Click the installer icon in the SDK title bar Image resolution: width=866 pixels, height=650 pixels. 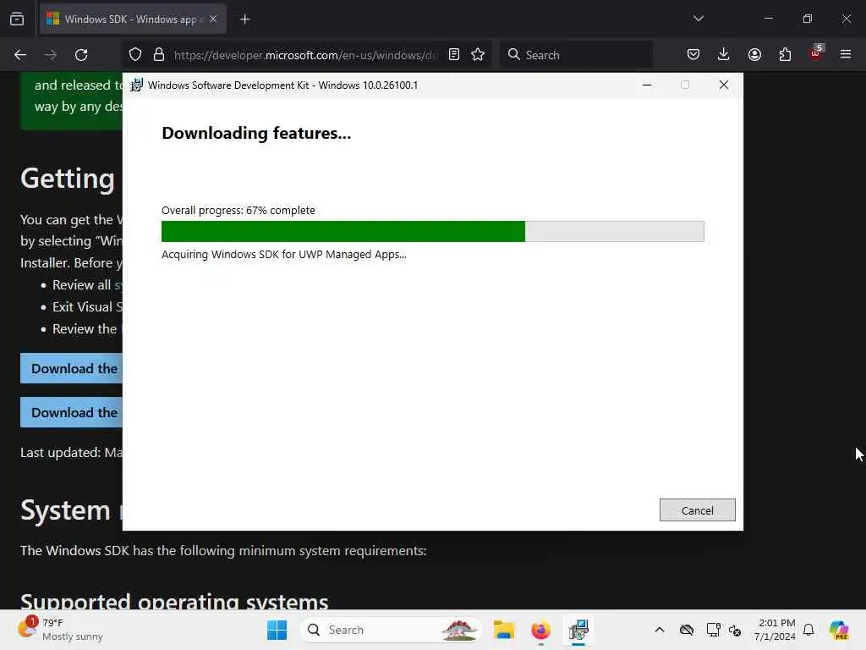point(136,85)
